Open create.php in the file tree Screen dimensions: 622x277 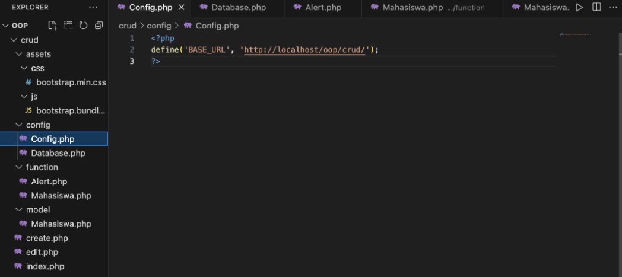[x=54, y=238]
